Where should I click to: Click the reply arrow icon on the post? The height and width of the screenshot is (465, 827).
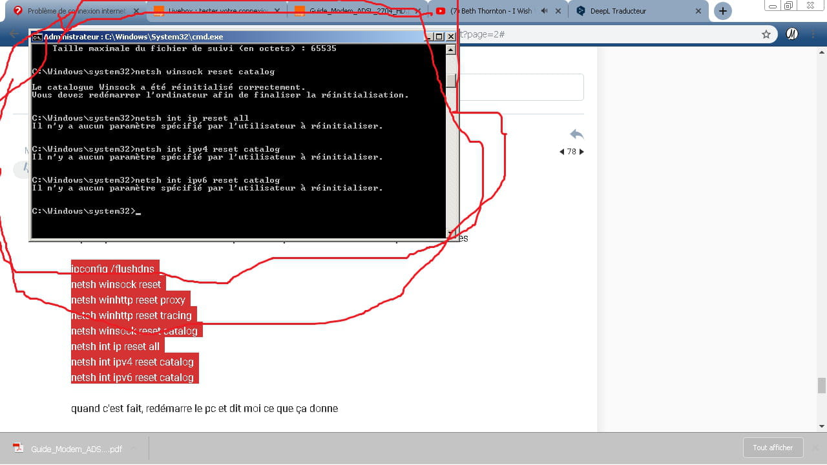click(576, 134)
